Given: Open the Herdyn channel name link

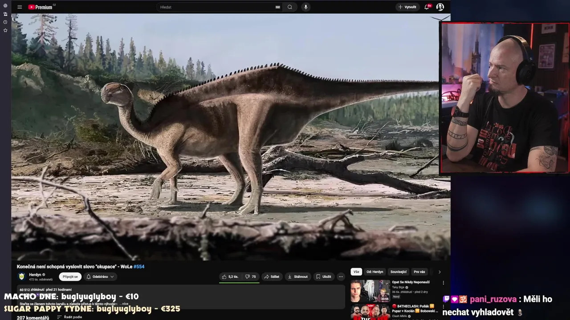Looking at the screenshot, I should [x=35, y=275].
